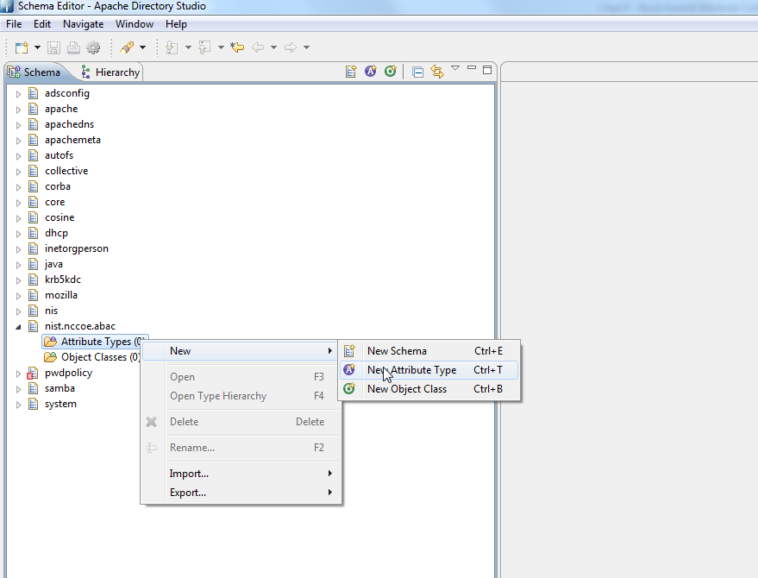Select the dhcp schema
Image resolution: width=758 pixels, height=578 pixels.
56,233
